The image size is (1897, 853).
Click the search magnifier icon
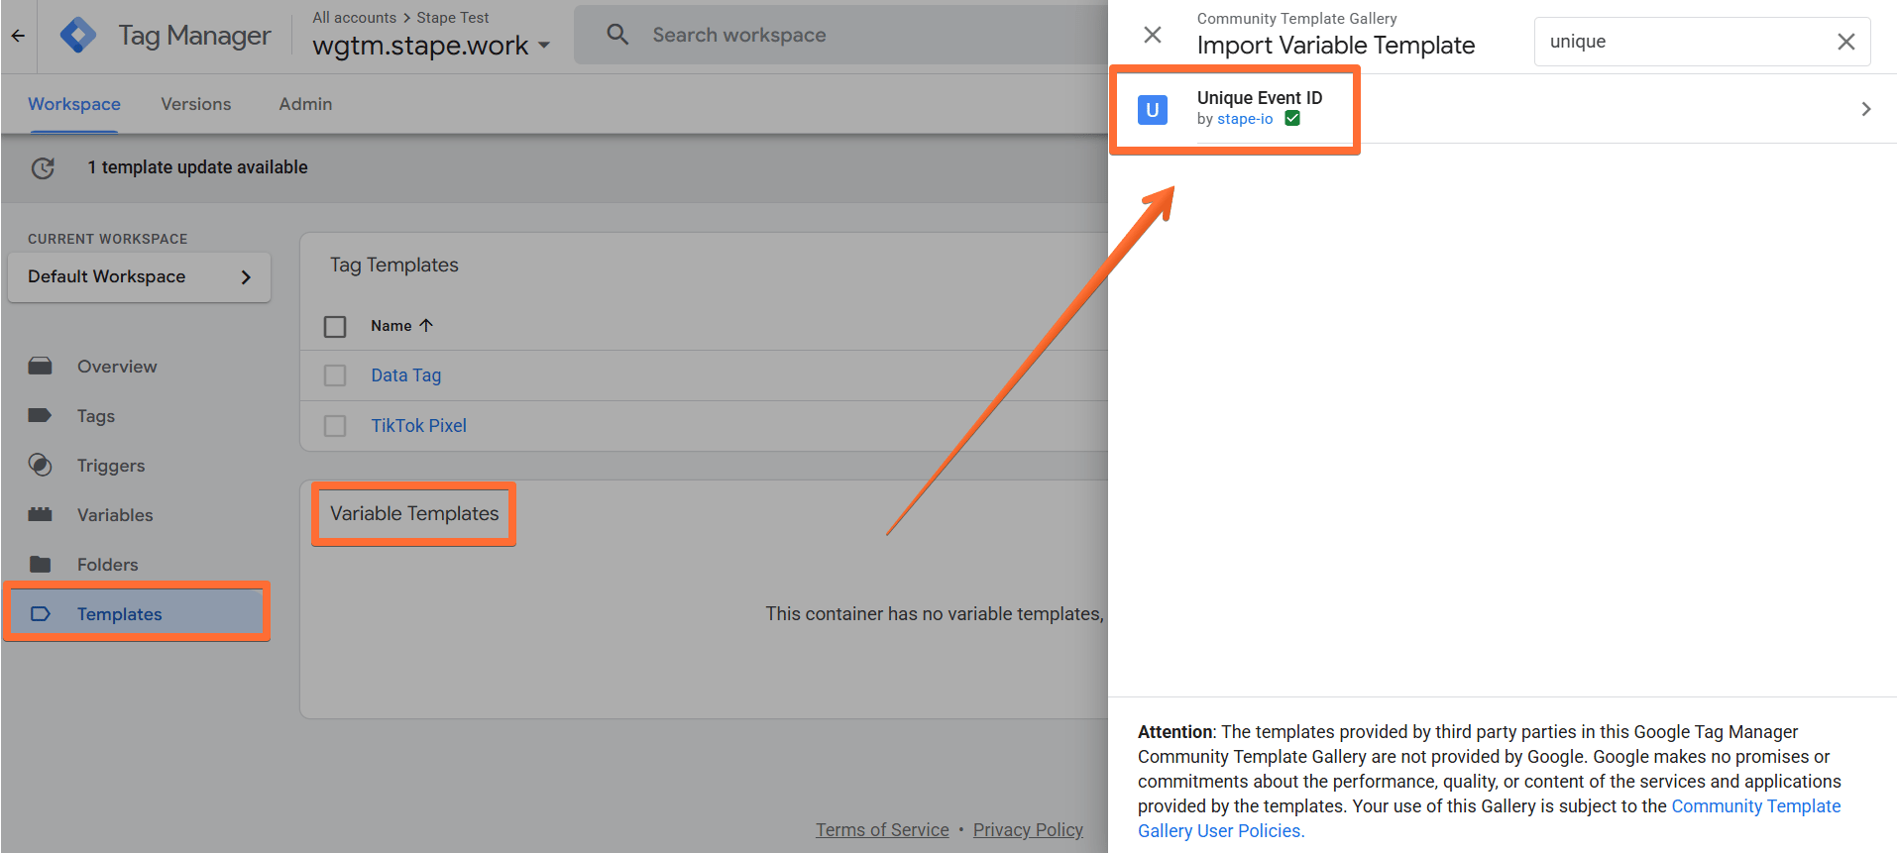pos(617,35)
